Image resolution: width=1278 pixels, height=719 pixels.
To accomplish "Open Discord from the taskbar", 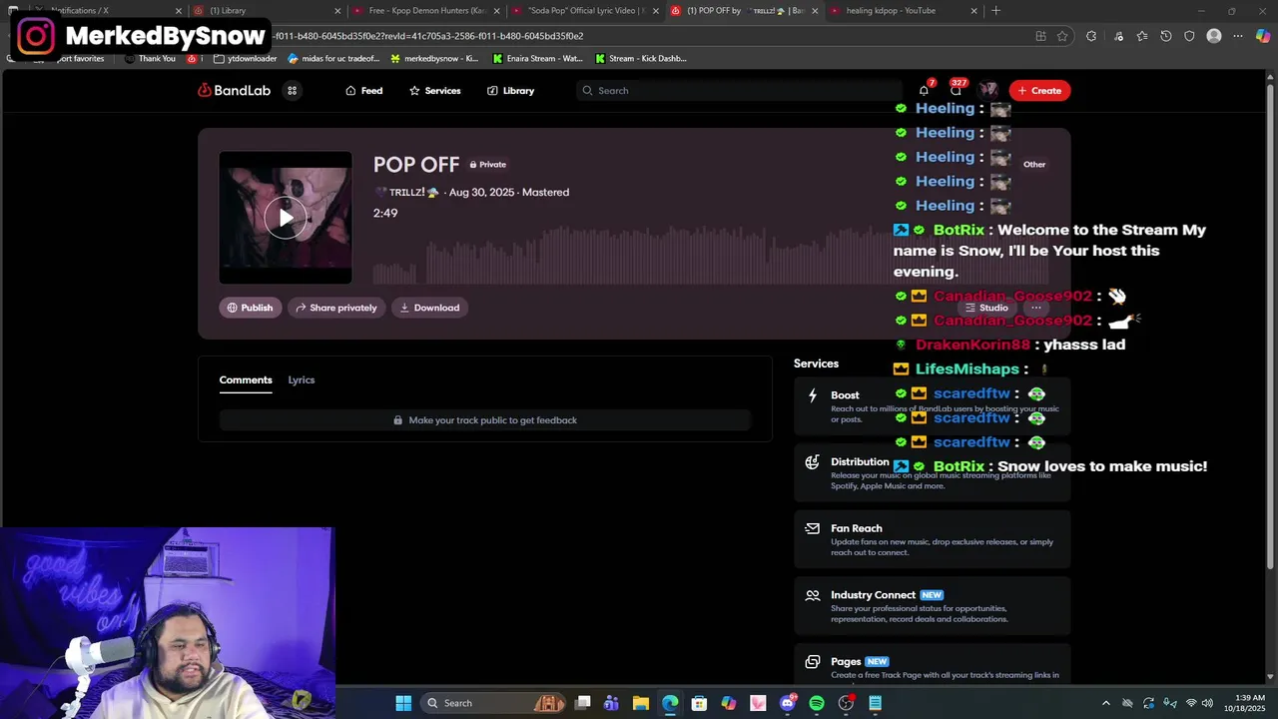I will tap(788, 703).
